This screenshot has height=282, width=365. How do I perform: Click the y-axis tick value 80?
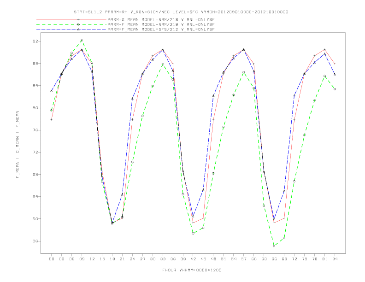coord(35,108)
